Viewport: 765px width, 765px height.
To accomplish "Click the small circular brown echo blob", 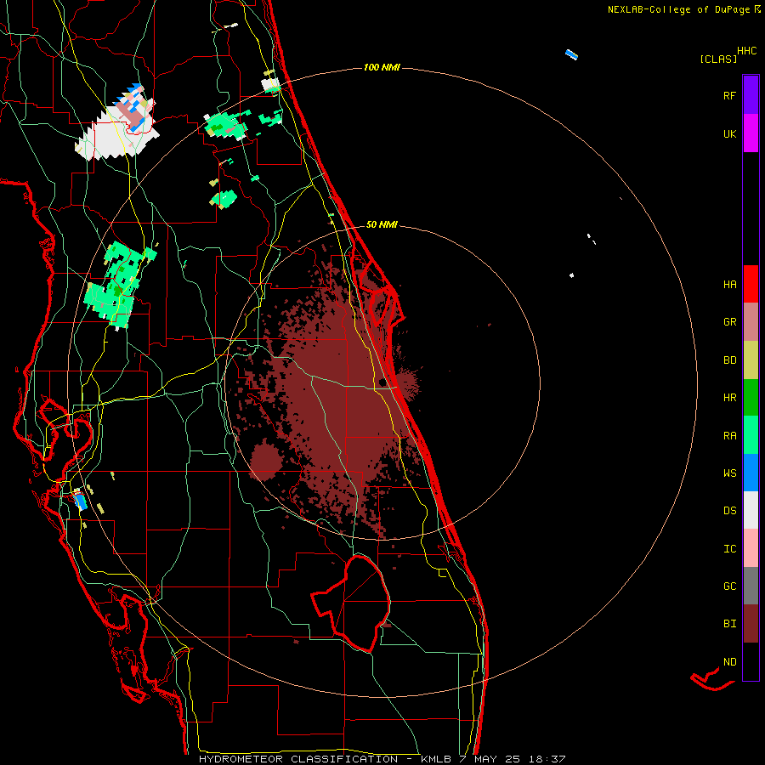I will coord(266,460).
